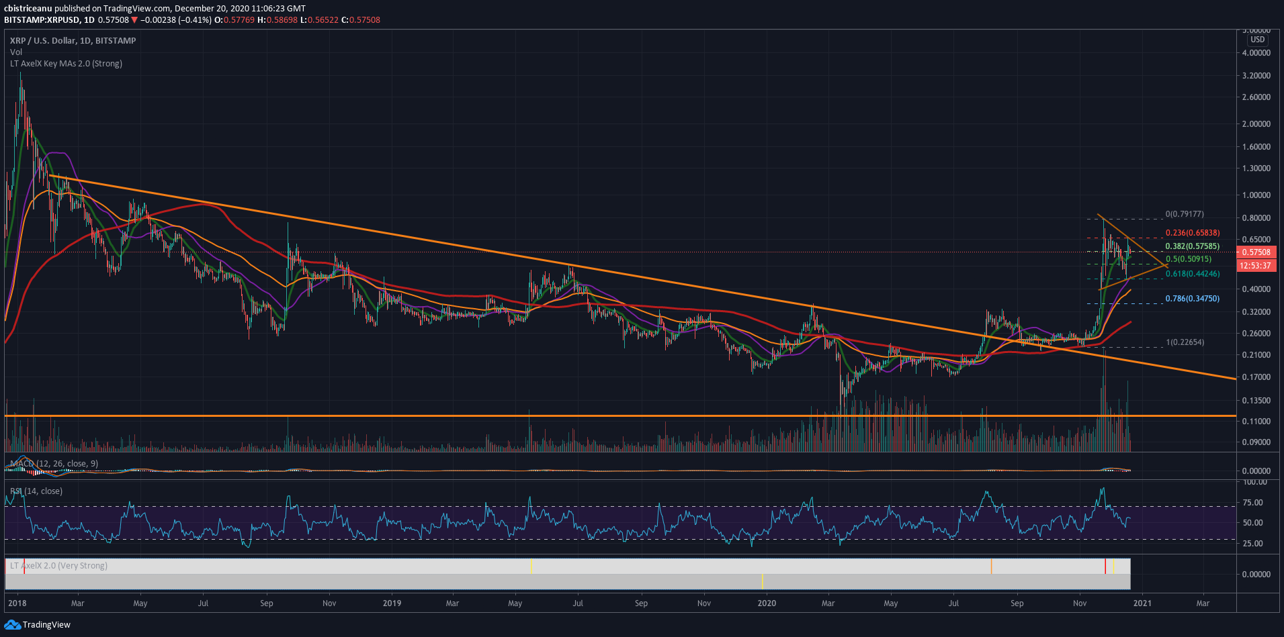Click the author name cbistriceanu
This screenshot has height=637, width=1284.
(x=28, y=9)
